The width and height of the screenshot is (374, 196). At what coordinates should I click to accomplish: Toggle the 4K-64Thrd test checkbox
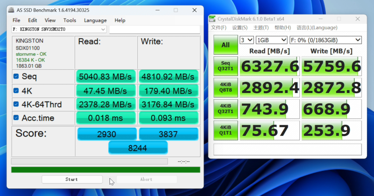tap(16, 104)
